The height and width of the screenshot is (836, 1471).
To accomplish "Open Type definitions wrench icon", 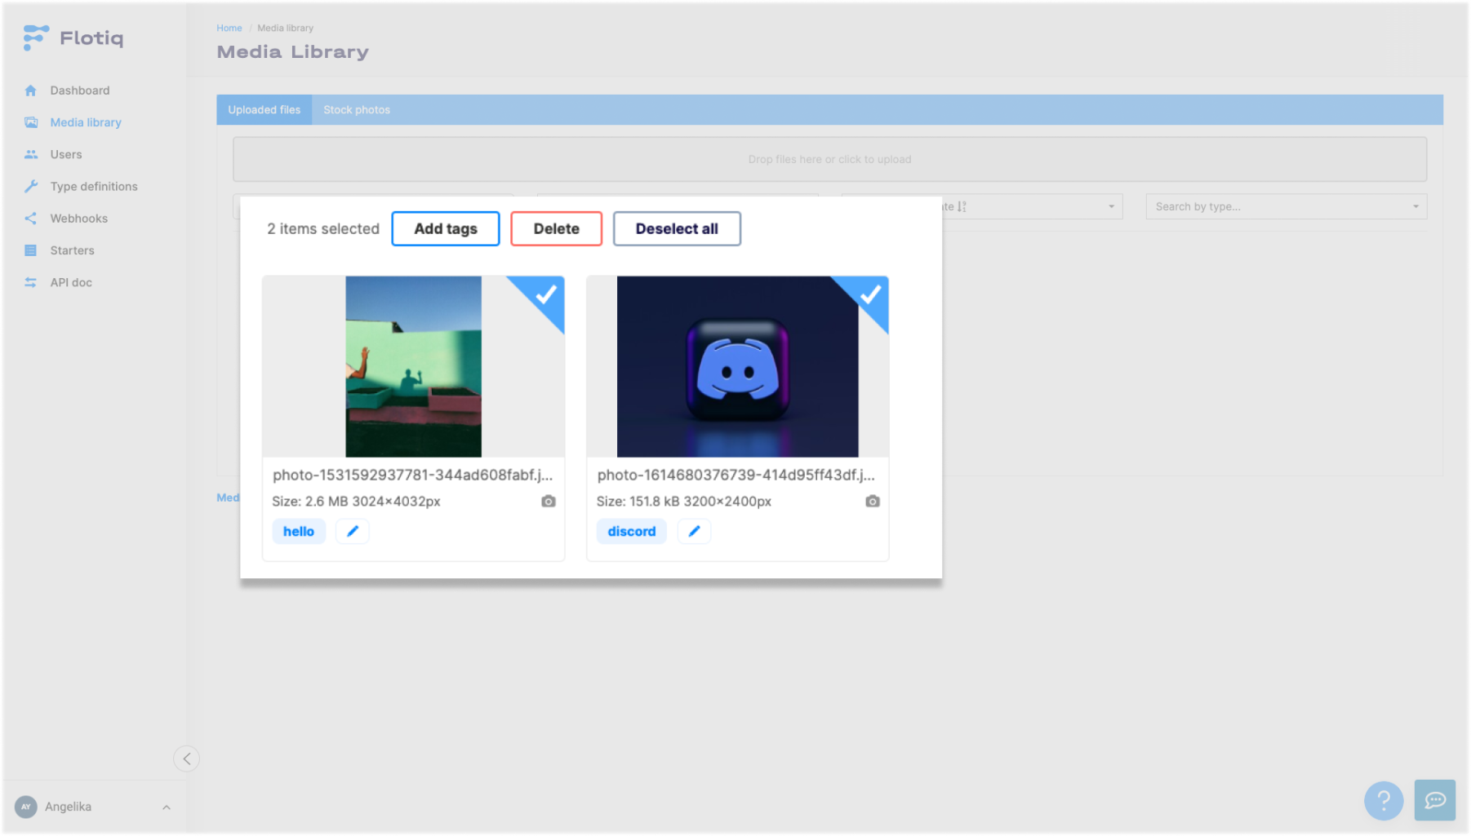I will pos(31,187).
